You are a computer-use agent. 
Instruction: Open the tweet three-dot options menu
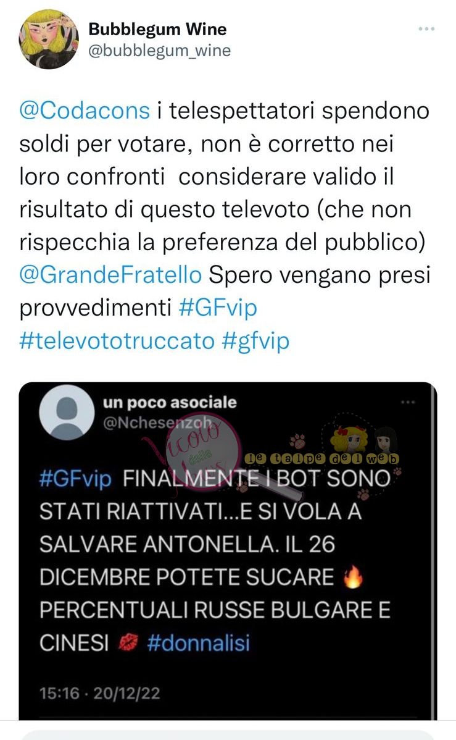click(426, 29)
